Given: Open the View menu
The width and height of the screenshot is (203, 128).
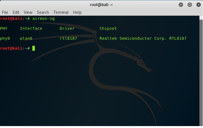Looking at the screenshot, I should [x=28, y=12].
